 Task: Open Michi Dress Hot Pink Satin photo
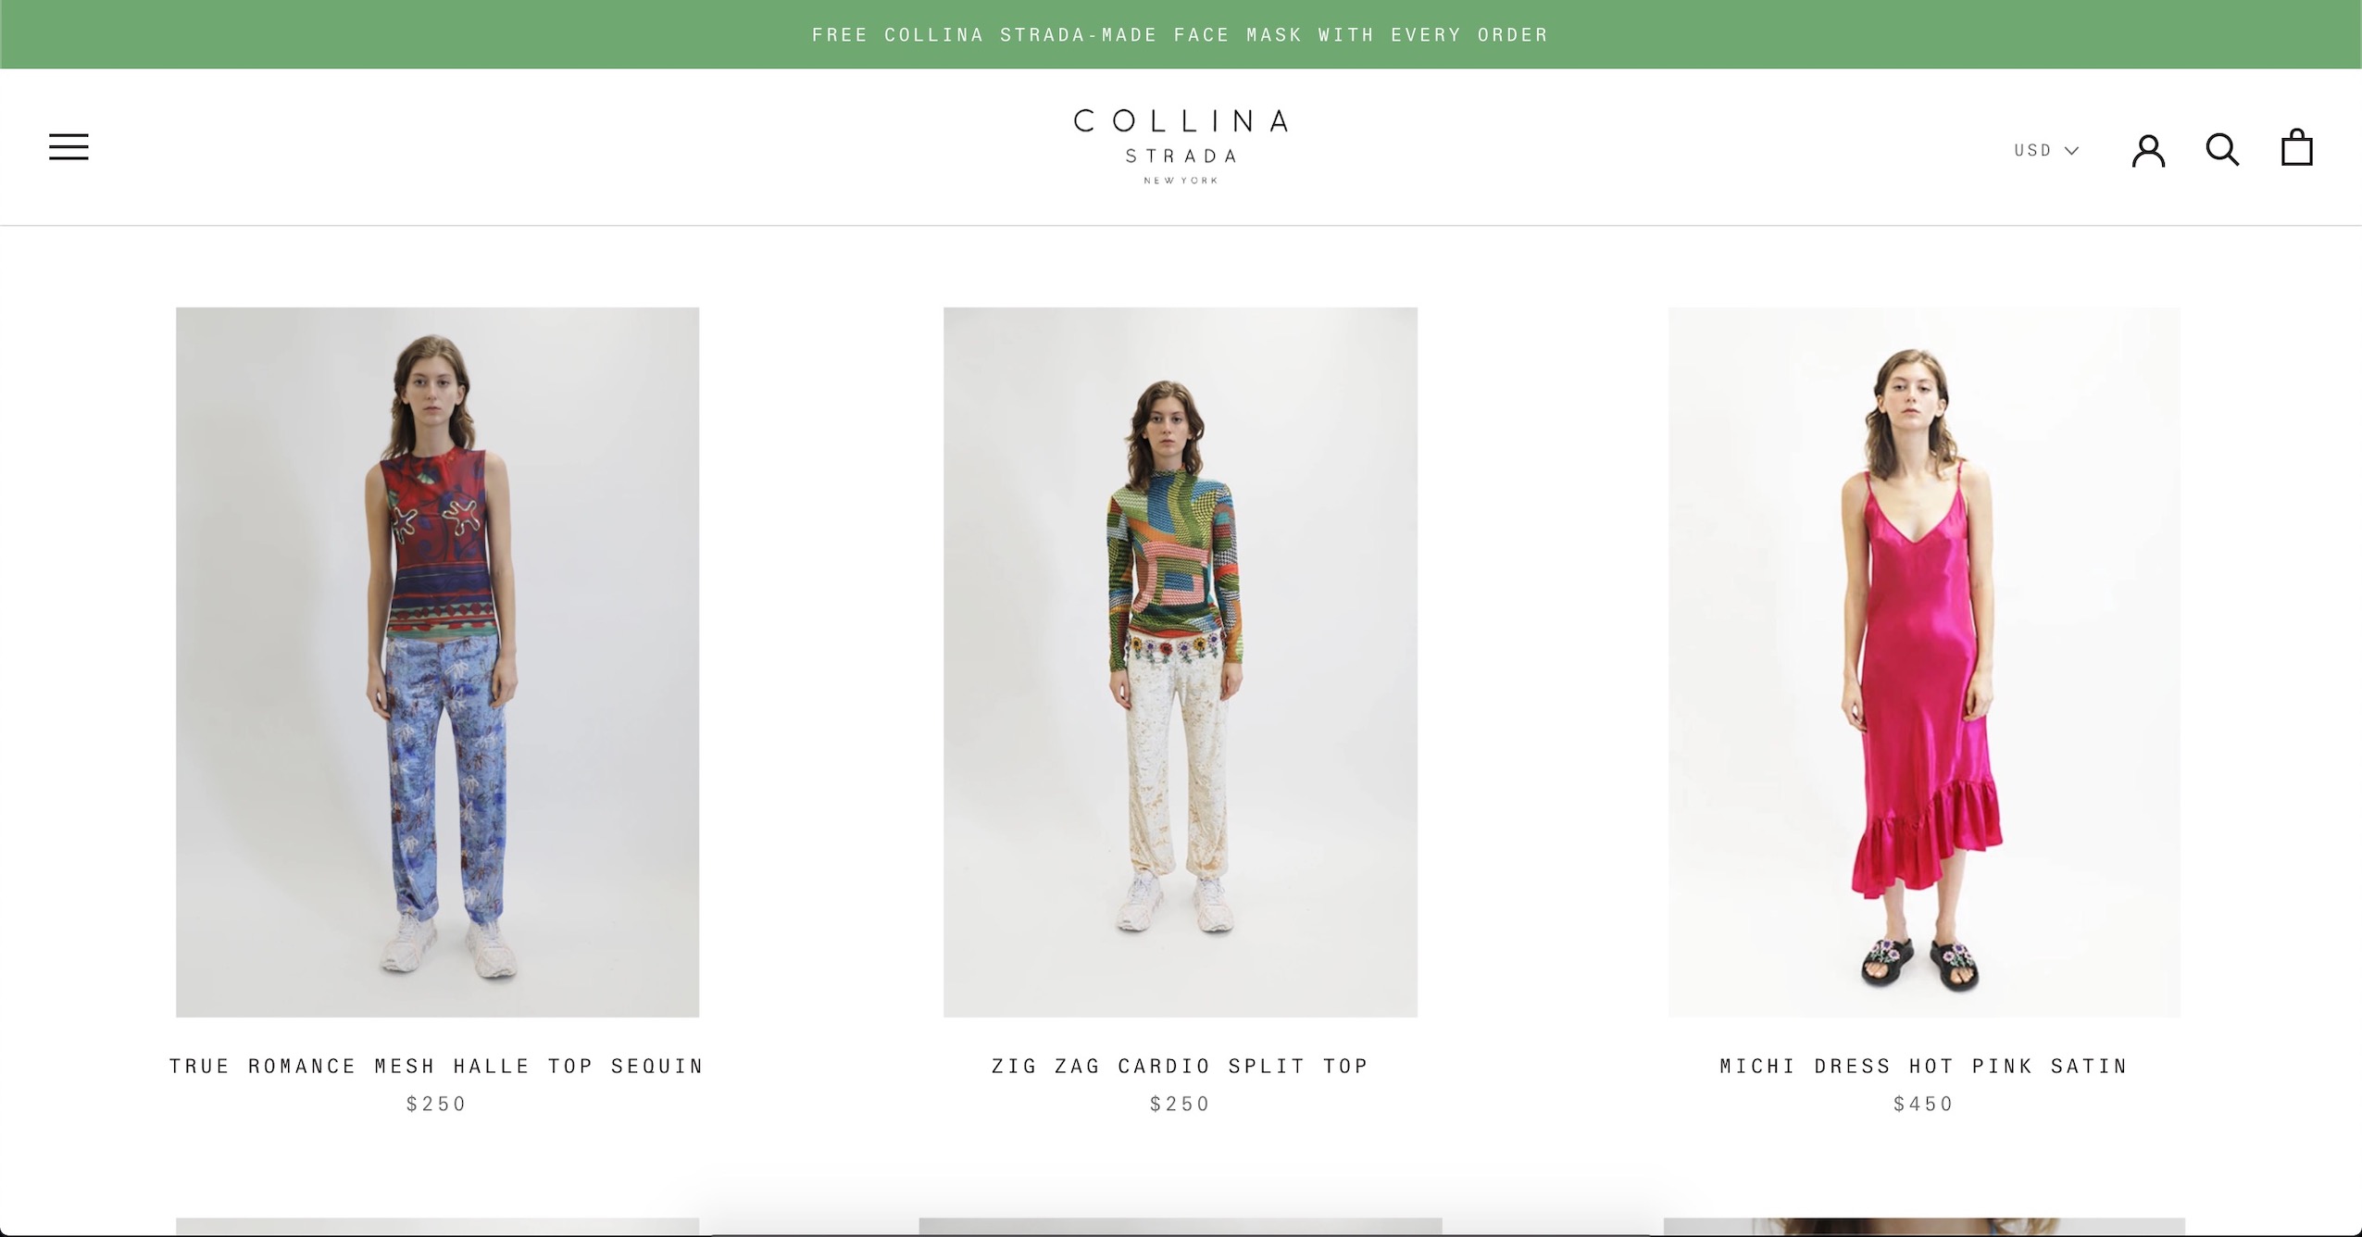(x=1924, y=662)
